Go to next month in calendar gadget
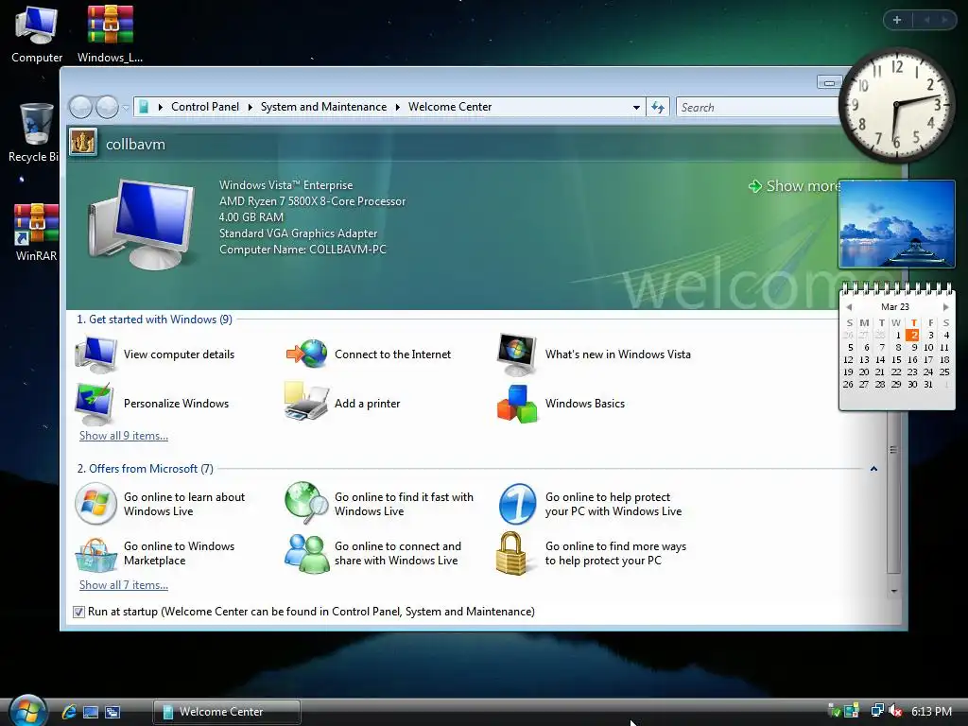 [945, 307]
